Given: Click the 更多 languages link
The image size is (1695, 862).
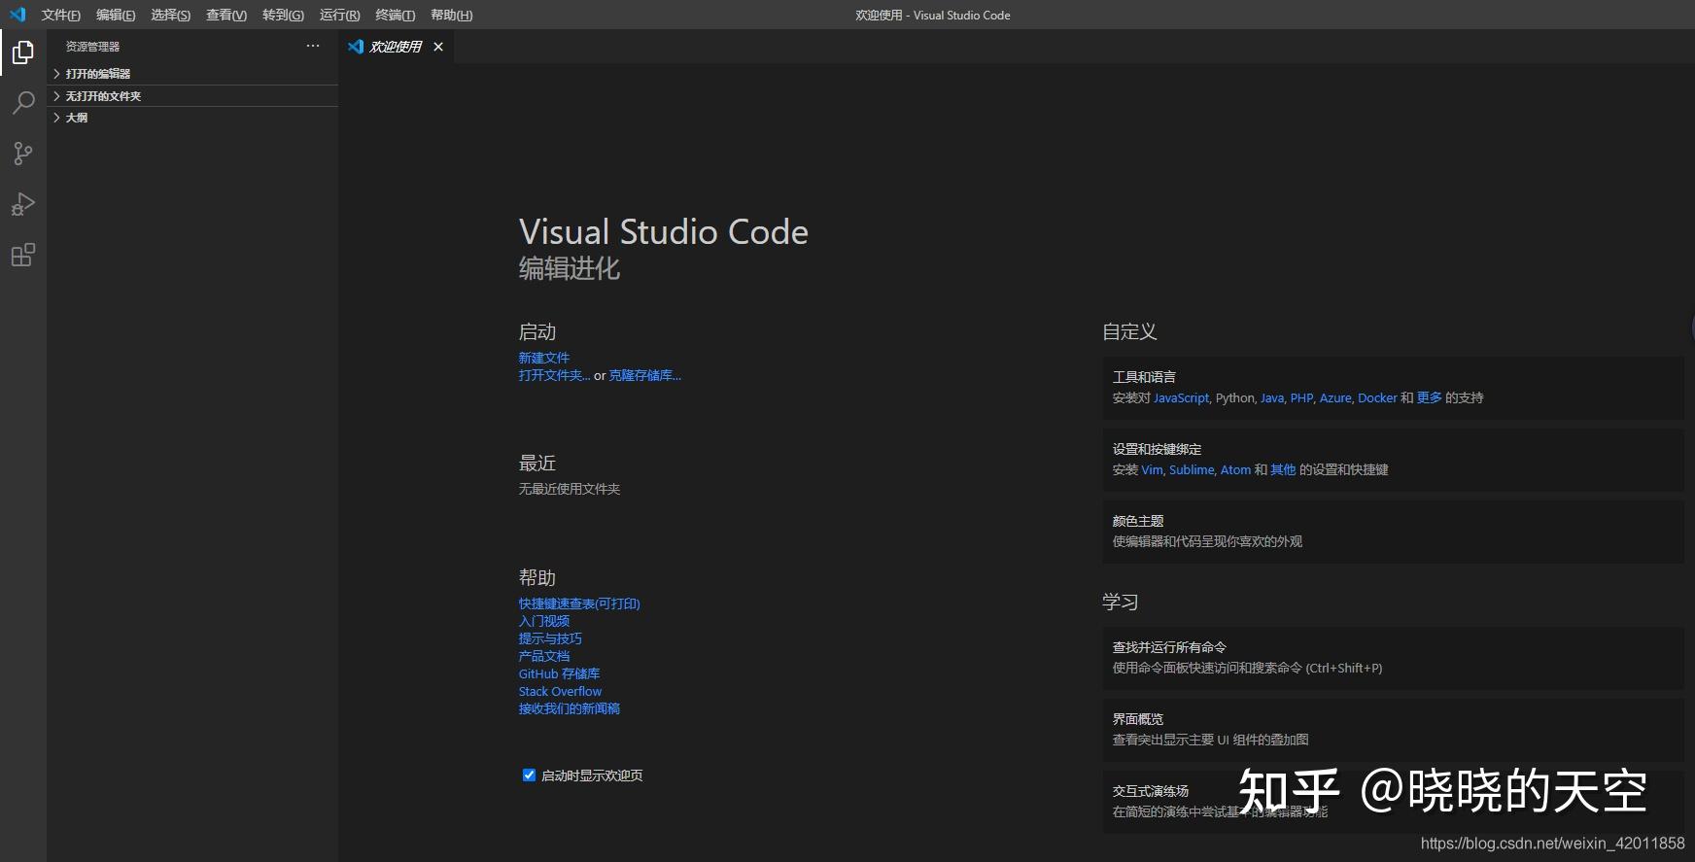Looking at the screenshot, I should click(1430, 397).
